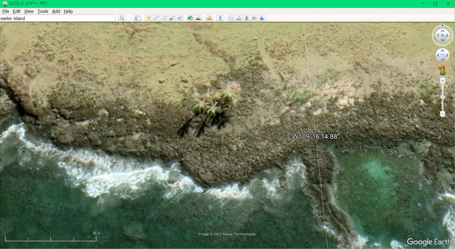The height and width of the screenshot is (249, 455).
Task: Toggle the sidebar panel visibility
Action: click(137, 18)
